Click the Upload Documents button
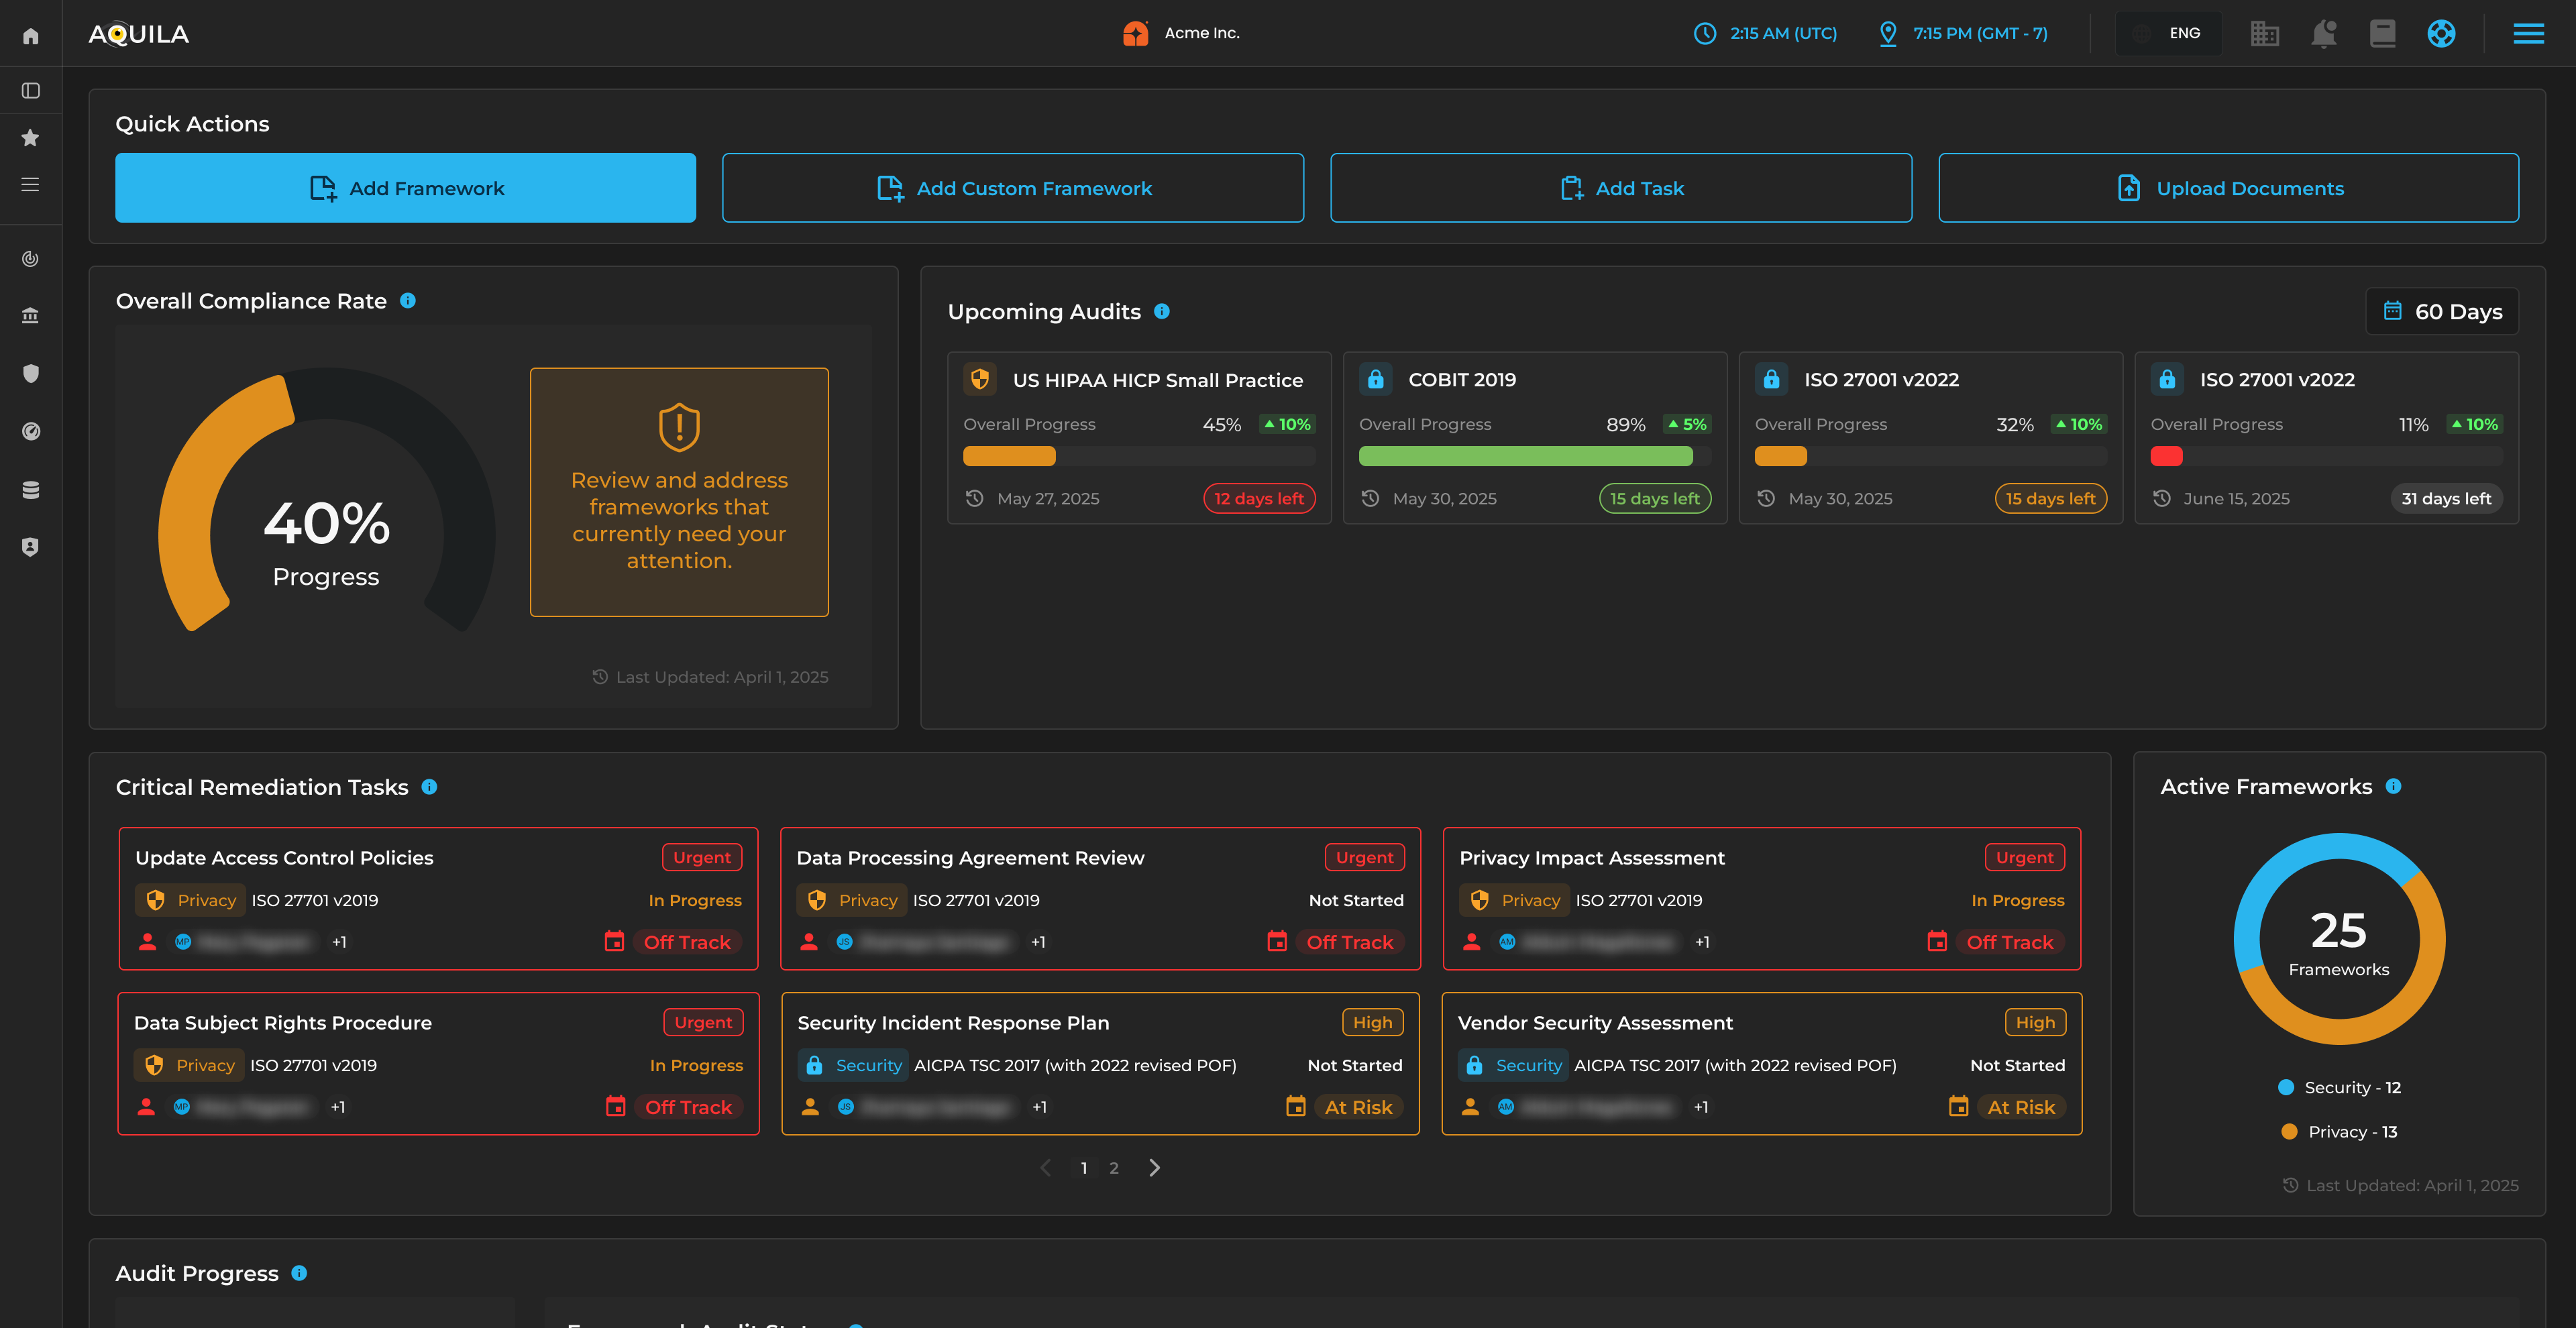 [x=2228, y=188]
